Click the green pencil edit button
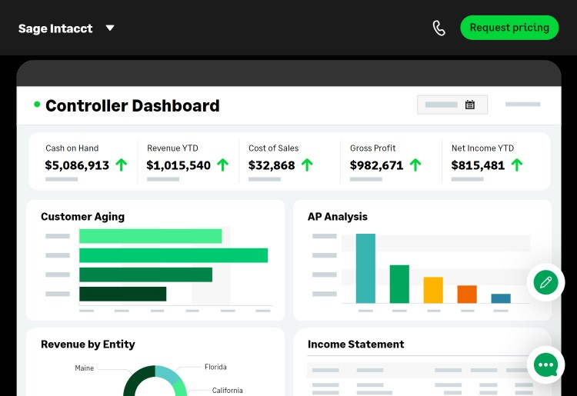This screenshot has height=396, width=577. click(545, 282)
